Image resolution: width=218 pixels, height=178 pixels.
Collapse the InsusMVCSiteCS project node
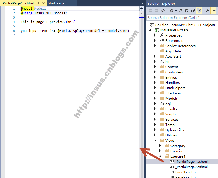[150, 30]
